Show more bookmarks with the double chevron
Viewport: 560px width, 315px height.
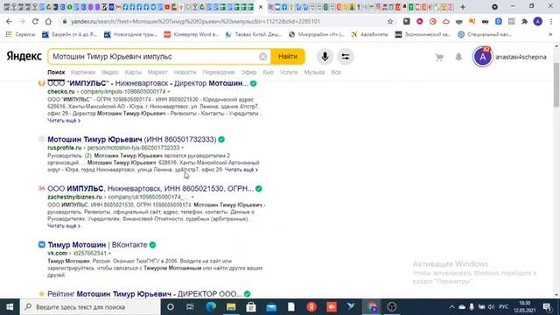550,35
